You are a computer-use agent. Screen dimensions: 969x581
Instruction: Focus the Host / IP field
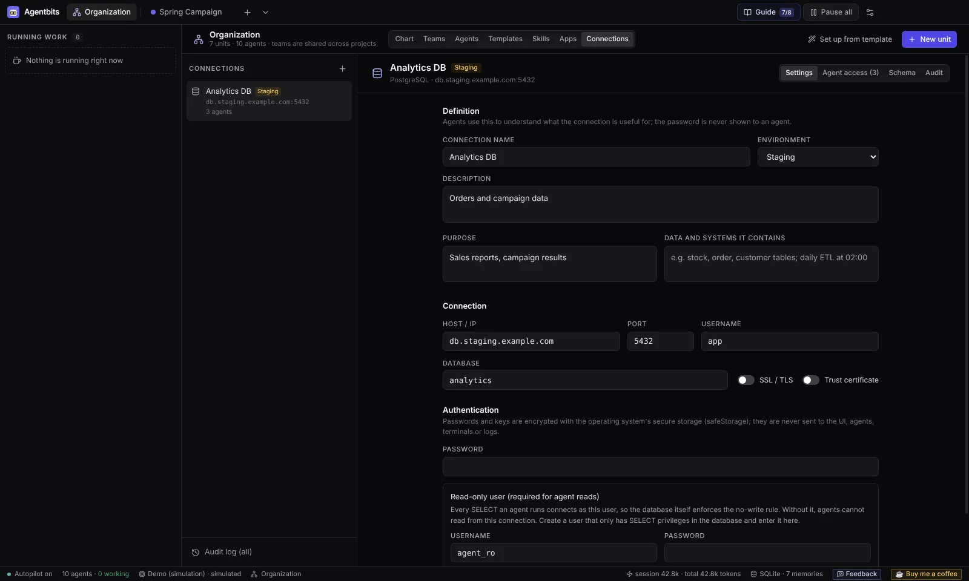point(531,341)
